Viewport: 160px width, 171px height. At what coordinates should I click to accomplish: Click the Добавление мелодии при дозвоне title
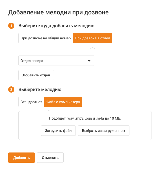coord(58,12)
